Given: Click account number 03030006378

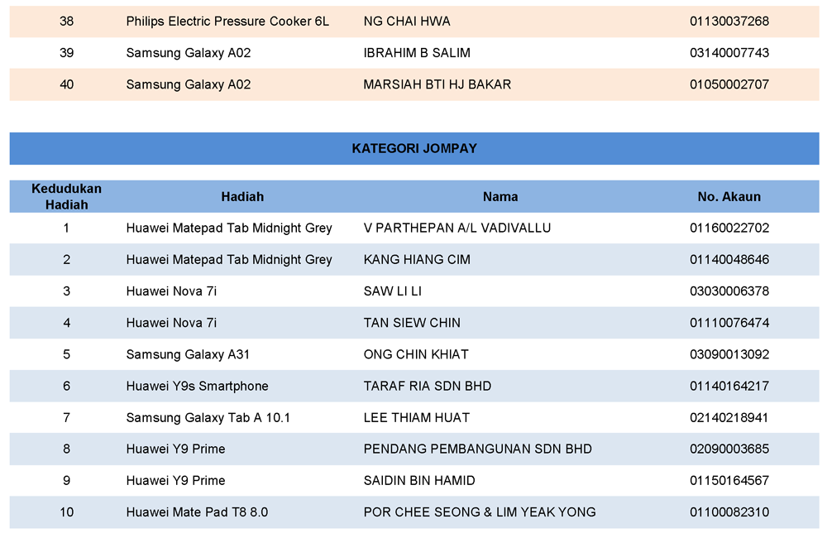Looking at the screenshot, I should tap(729, 291).
